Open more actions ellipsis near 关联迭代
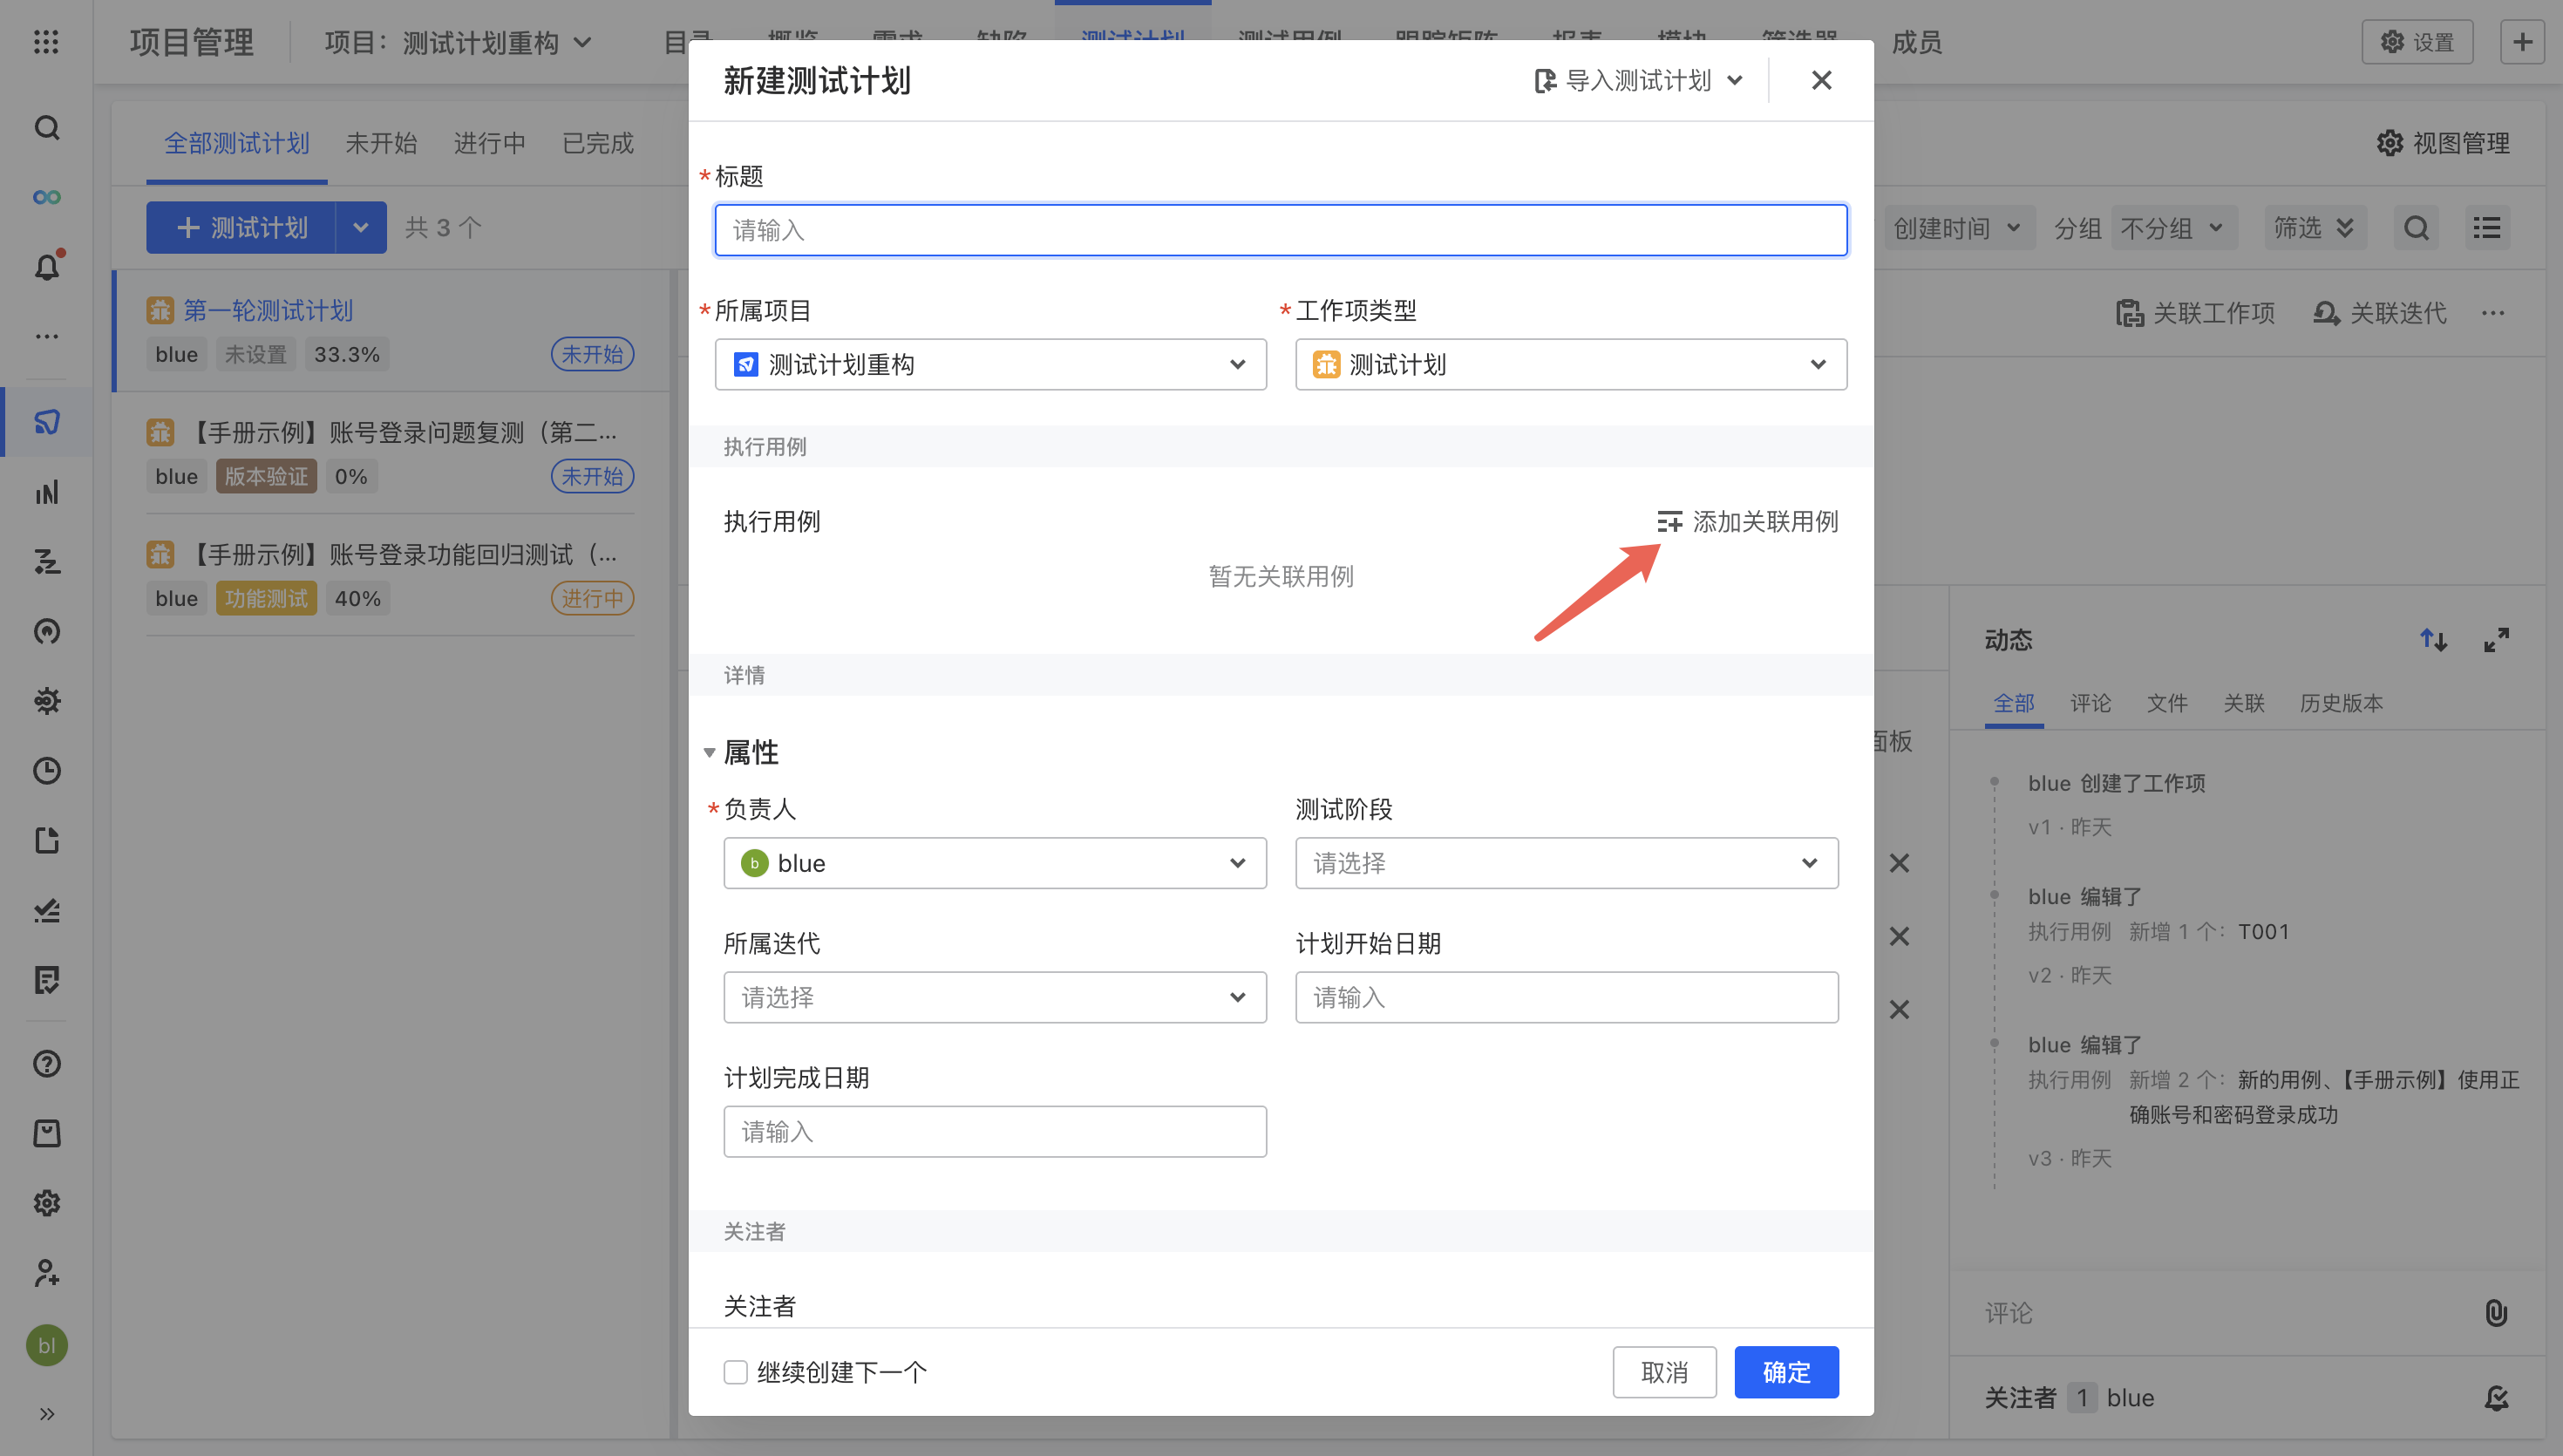 click(2492, 313)
